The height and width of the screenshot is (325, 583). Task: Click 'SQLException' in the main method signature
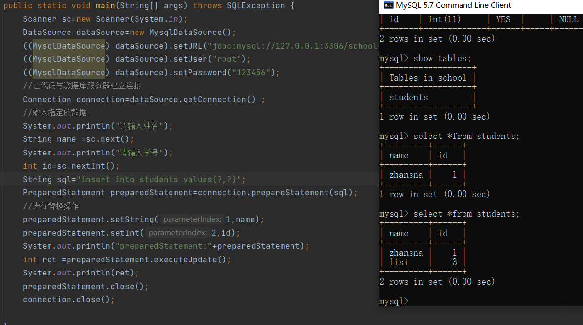pyautogui.click(x=256, y=6)
